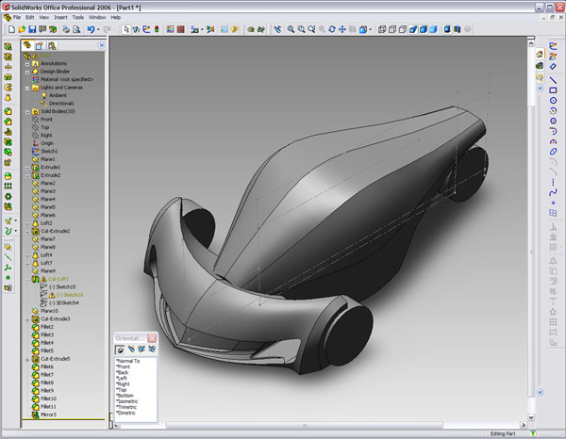Close the Orientation dialog
Viewport: 566px width, 439px height.
(x=152, y=338)
